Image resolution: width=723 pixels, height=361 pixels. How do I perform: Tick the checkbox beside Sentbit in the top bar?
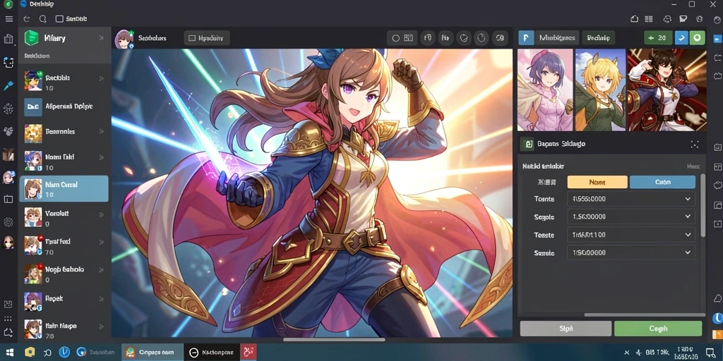pos(59,19)
